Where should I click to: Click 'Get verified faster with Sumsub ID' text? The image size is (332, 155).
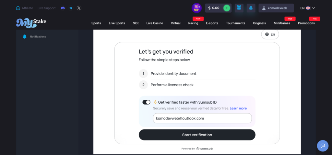point(187,102)
